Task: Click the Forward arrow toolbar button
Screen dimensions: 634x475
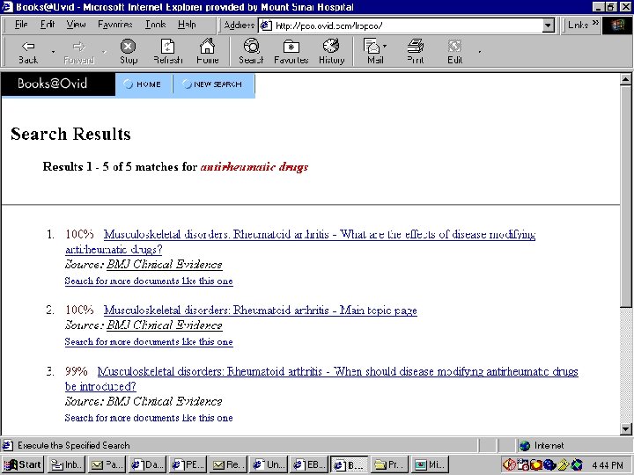Action: pos(79,52)
